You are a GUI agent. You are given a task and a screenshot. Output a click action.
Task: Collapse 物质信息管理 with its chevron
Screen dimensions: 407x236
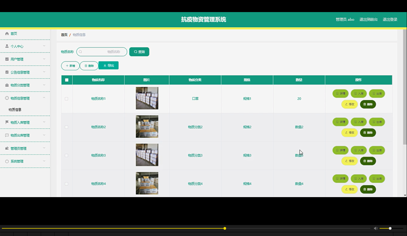click(x=44, y=98)
